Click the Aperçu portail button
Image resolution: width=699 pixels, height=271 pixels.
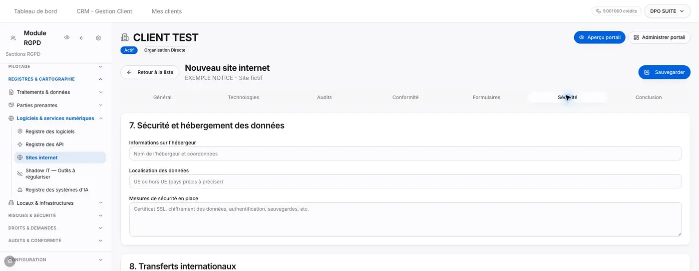(x=600, y=37)
